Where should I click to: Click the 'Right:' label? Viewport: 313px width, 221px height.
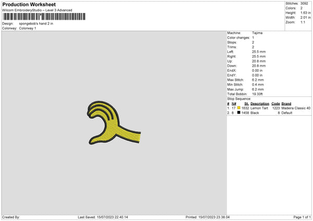coord(232,56)
